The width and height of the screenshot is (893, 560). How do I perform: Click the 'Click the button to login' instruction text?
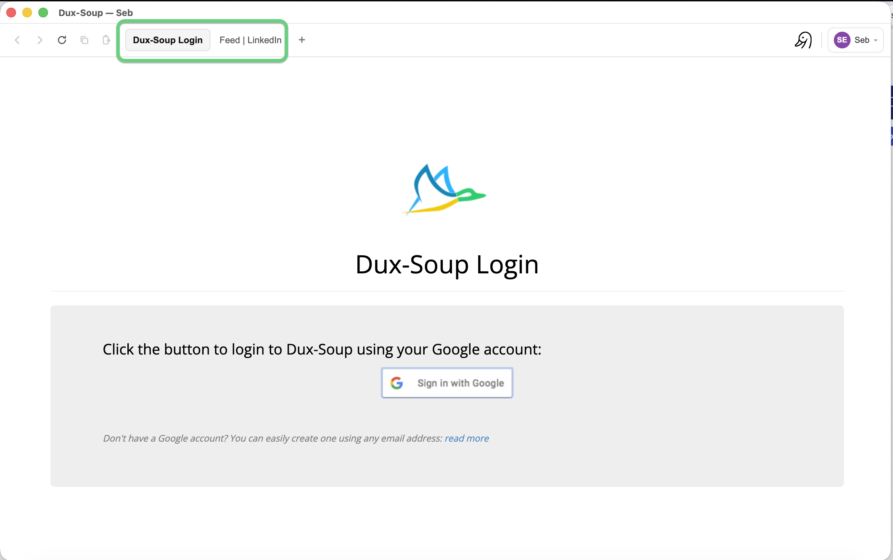tap(322, 349)
